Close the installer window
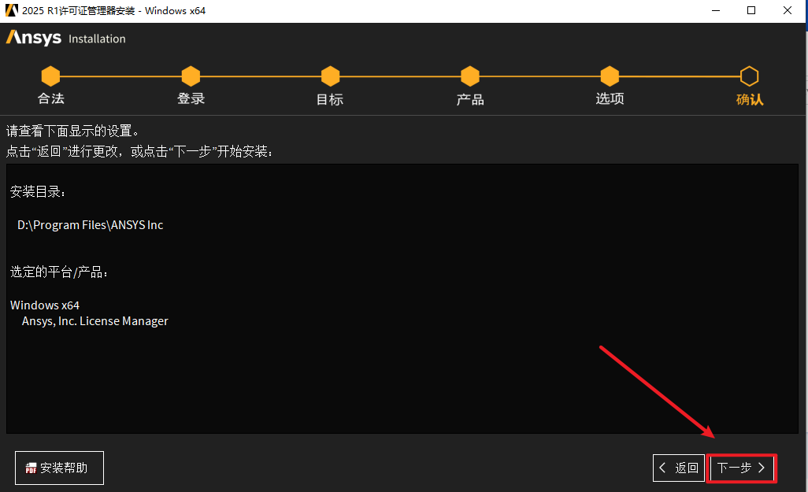Screen dimensions: 808x492 [788, 10]
